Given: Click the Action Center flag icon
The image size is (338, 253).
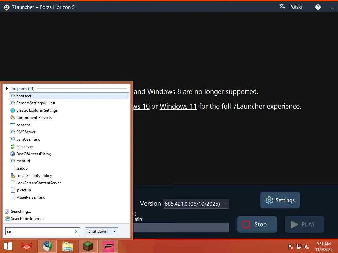Looking at the screenshot, I should [291, 246].
